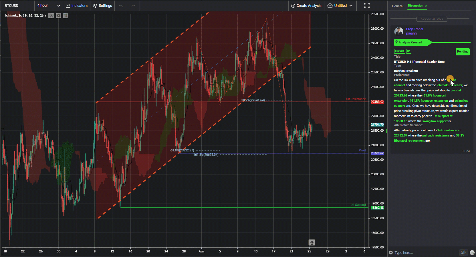Click the Type here message field
This screenshot has width=476, height=257.
(x=426, y=252)
